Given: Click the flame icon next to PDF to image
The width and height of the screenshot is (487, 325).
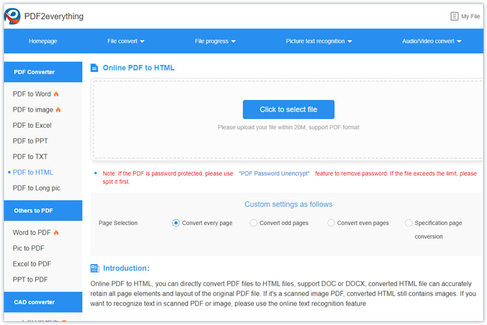Looking at the screenshot, I should coord(58,110).
